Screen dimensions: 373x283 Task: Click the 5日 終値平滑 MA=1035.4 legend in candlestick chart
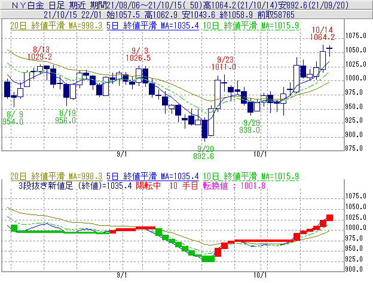pyautogui.click(x=152, y=26)
